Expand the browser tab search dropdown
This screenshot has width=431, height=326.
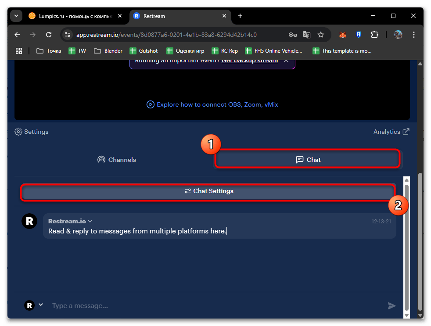coord(17,16)
